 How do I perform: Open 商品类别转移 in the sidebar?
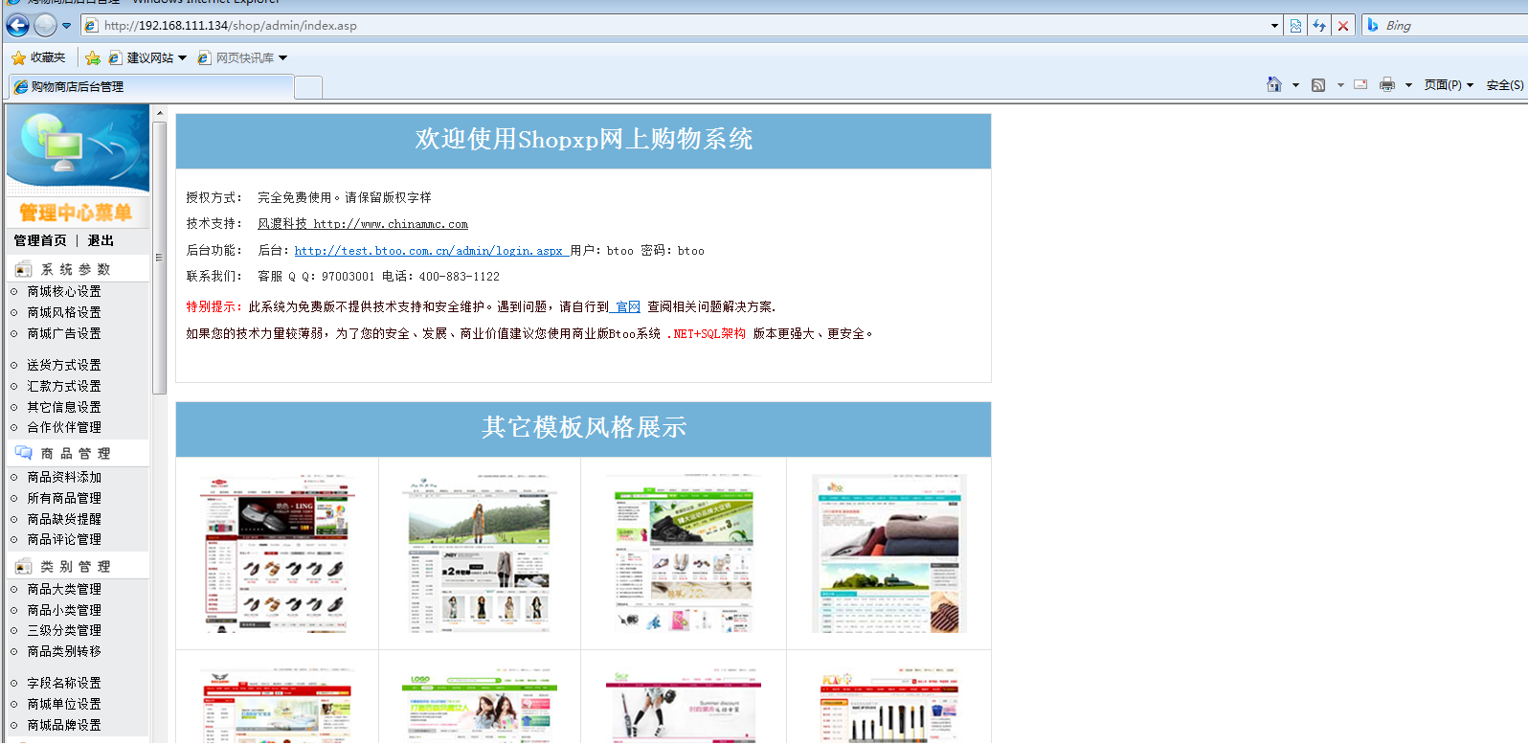(64, 651)
